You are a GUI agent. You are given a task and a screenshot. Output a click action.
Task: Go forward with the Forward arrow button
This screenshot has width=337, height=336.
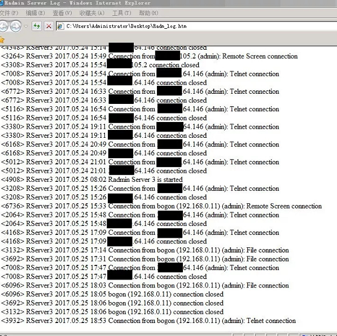point(16,26)
